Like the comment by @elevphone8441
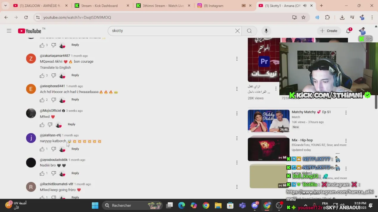Screen dimensions: 378x212 point(42,100)
